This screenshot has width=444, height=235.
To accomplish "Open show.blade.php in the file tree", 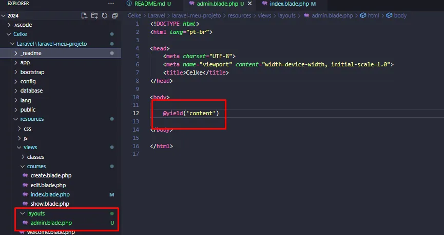I will pos(50,204).
